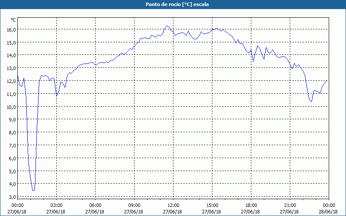Click the 9,0 y-axis label
Image resolution: width=346 pixels, height=216 pixels.
click(13, 120)
